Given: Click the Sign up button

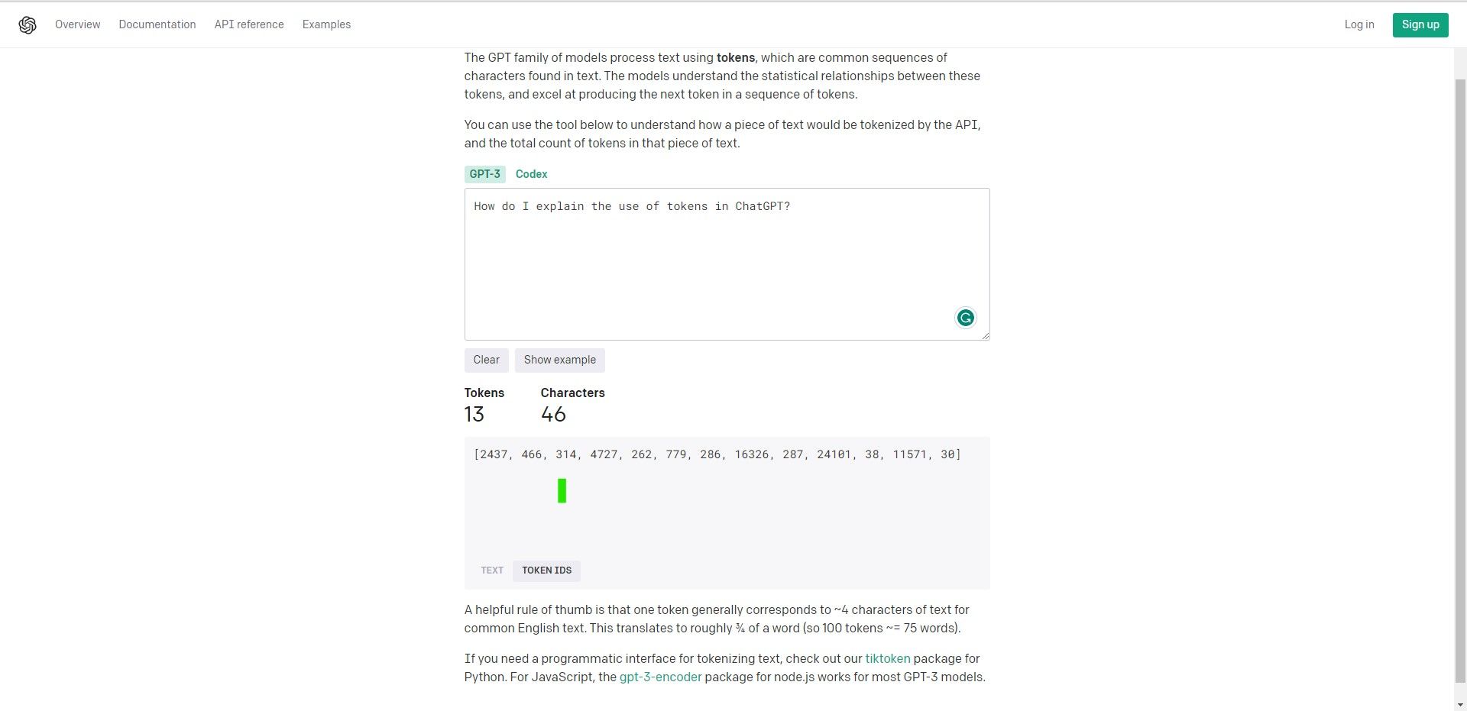Looking at the screenshot, I should pos(1420,24).
